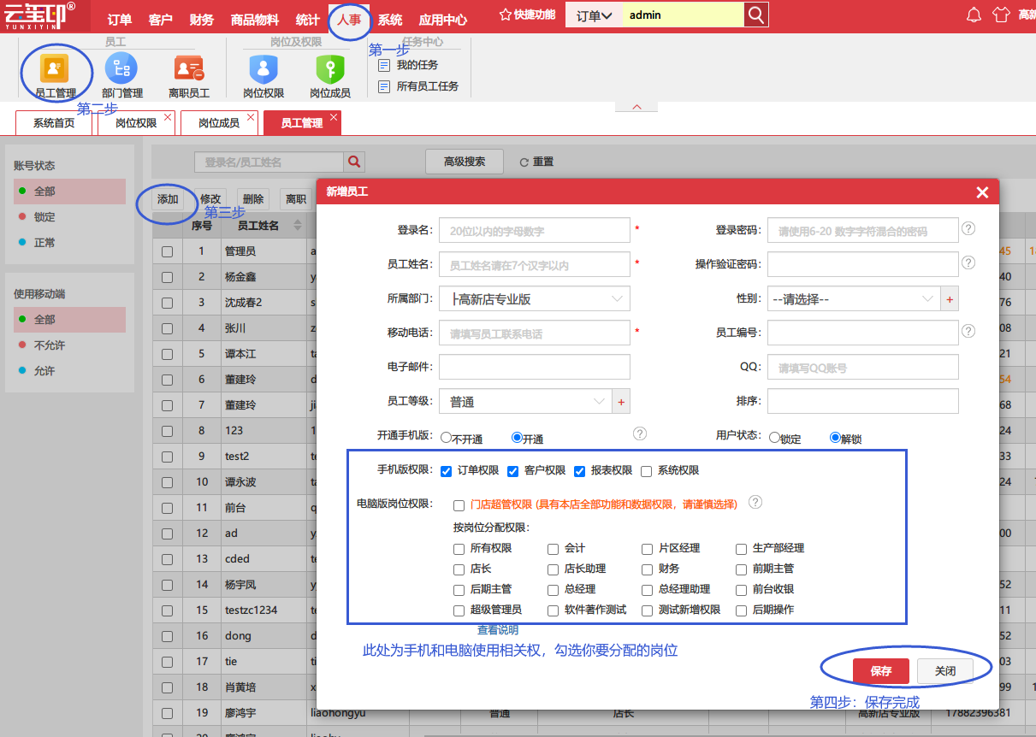Viewport: 1036px width, 737px height.
Task: Click help icon after 门店超管权限 warning
Action: tap(755, 502)
